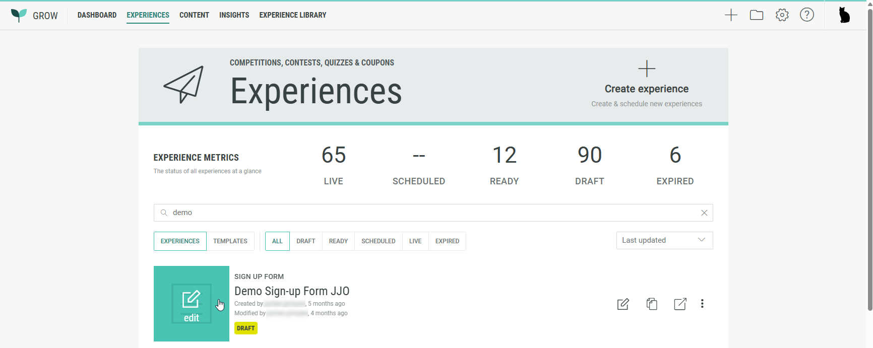Screen dimensions: 873x348
Task: Click the teal edit thumbnail tile
Action: tap(192, 304)
